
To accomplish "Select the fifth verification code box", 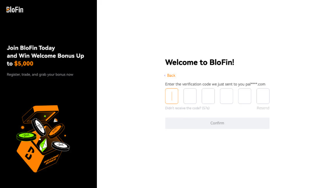I will (245, 96).
